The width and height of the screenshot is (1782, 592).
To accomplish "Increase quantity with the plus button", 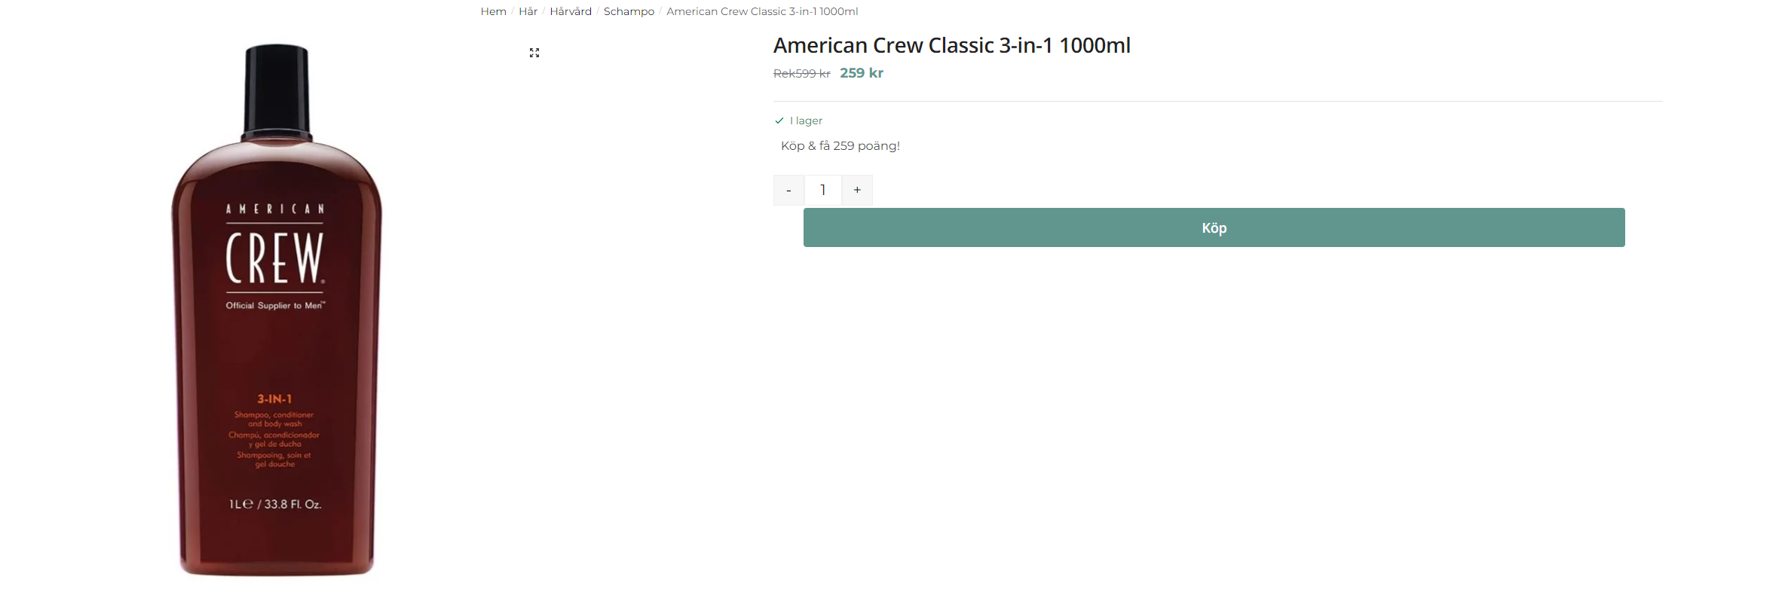I will pos(857,190).
